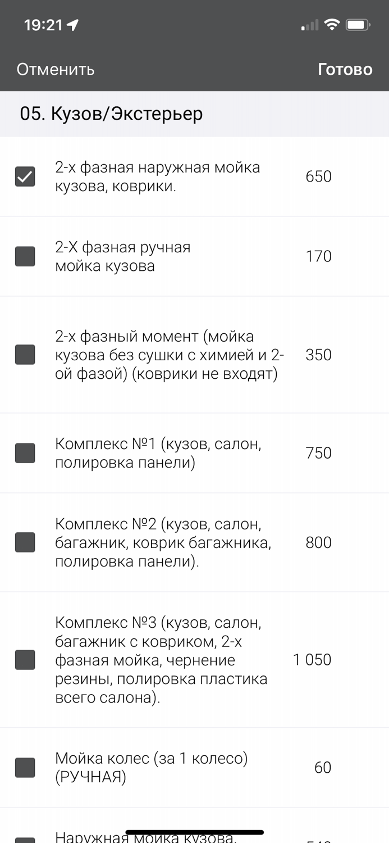This screenshot has width=389, height=843.
Task: Uncheck 2-х фазная наружная мойка кузова, коврики
Action: click(25, 176)
